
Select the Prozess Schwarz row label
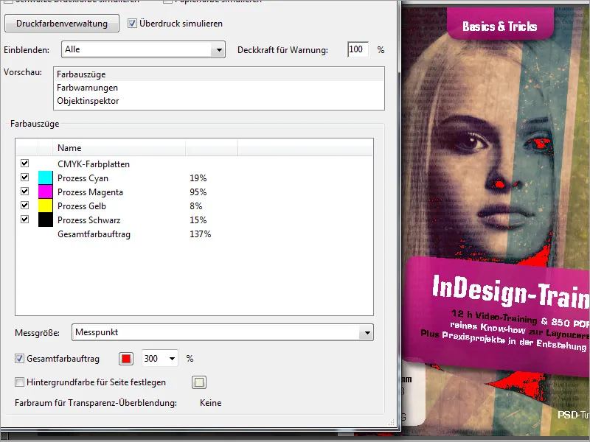[x=88, y=220]
